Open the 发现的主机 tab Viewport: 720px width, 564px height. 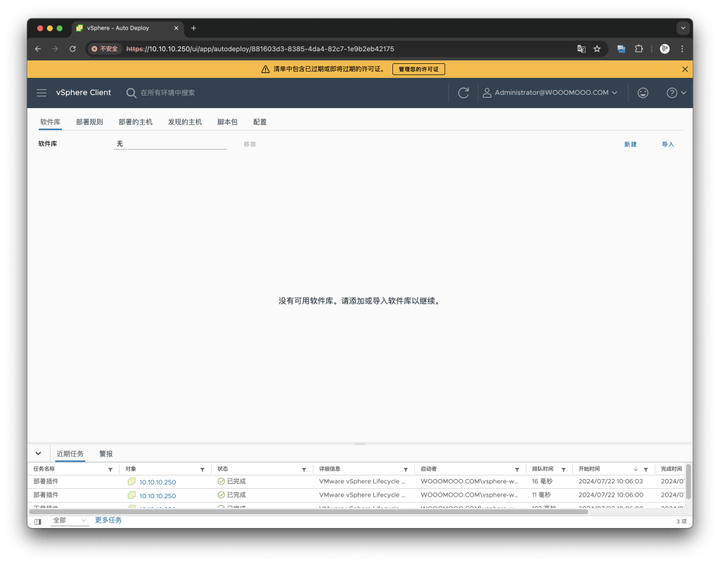[185, 122]
